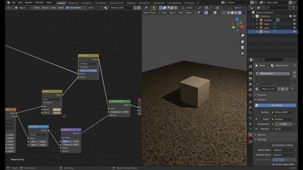Open the Slot 1 dropdown
Screen dimensions: 303x170
click(x=95, y=8)
